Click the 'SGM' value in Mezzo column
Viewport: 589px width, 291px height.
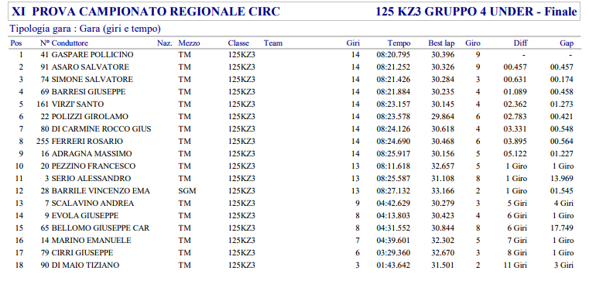pos(187,191)
